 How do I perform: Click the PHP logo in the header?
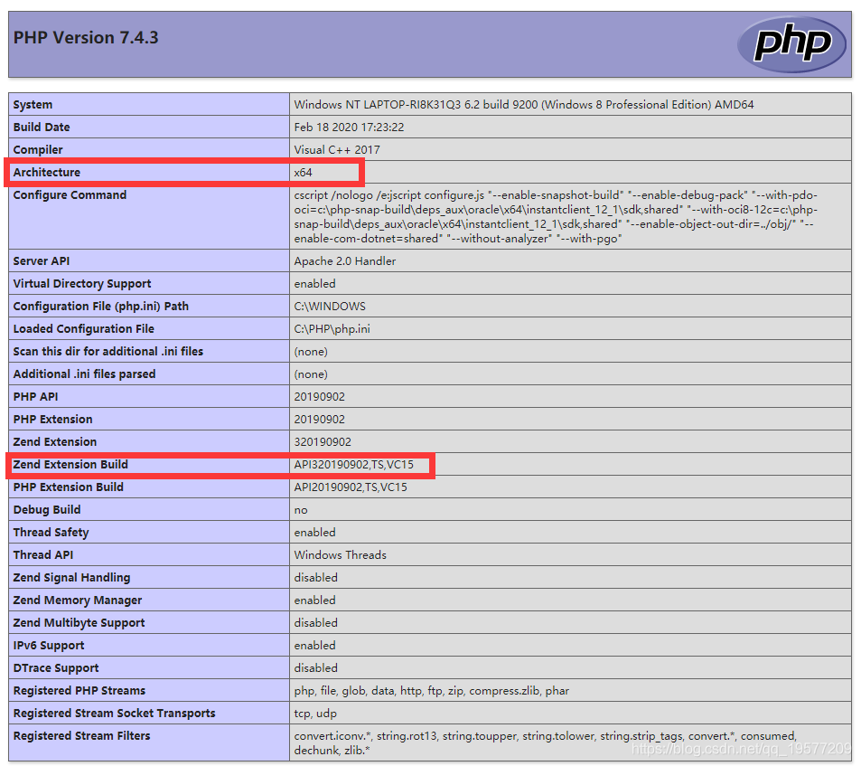[791, 44]
